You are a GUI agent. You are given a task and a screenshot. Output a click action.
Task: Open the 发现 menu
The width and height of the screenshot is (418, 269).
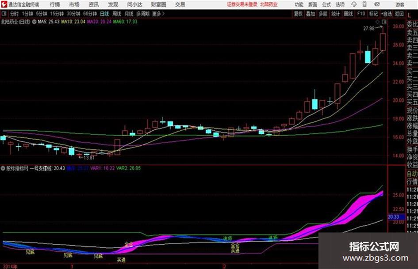113,4
